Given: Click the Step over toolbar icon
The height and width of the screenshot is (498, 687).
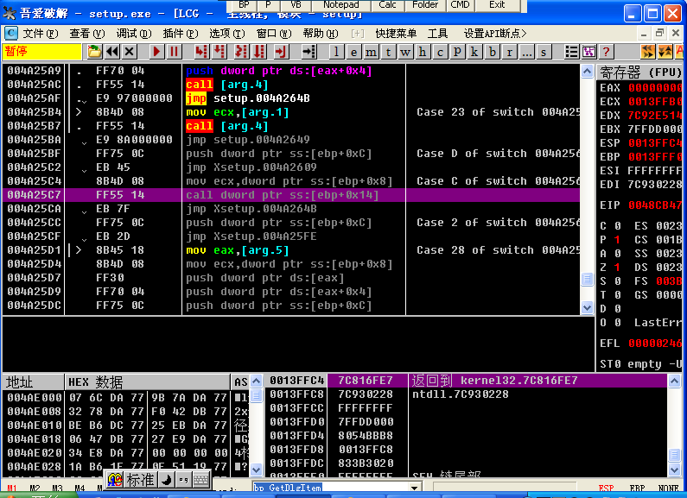Looking at the screenshot, I should tap(219, 52).
